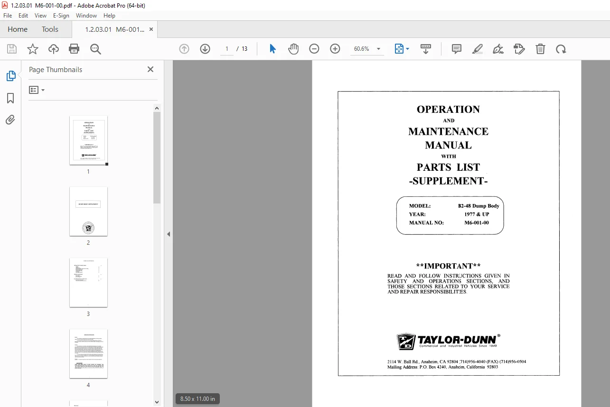The image size is (610, 407).
Task: Open the Window menu
Action: point(86,16)
